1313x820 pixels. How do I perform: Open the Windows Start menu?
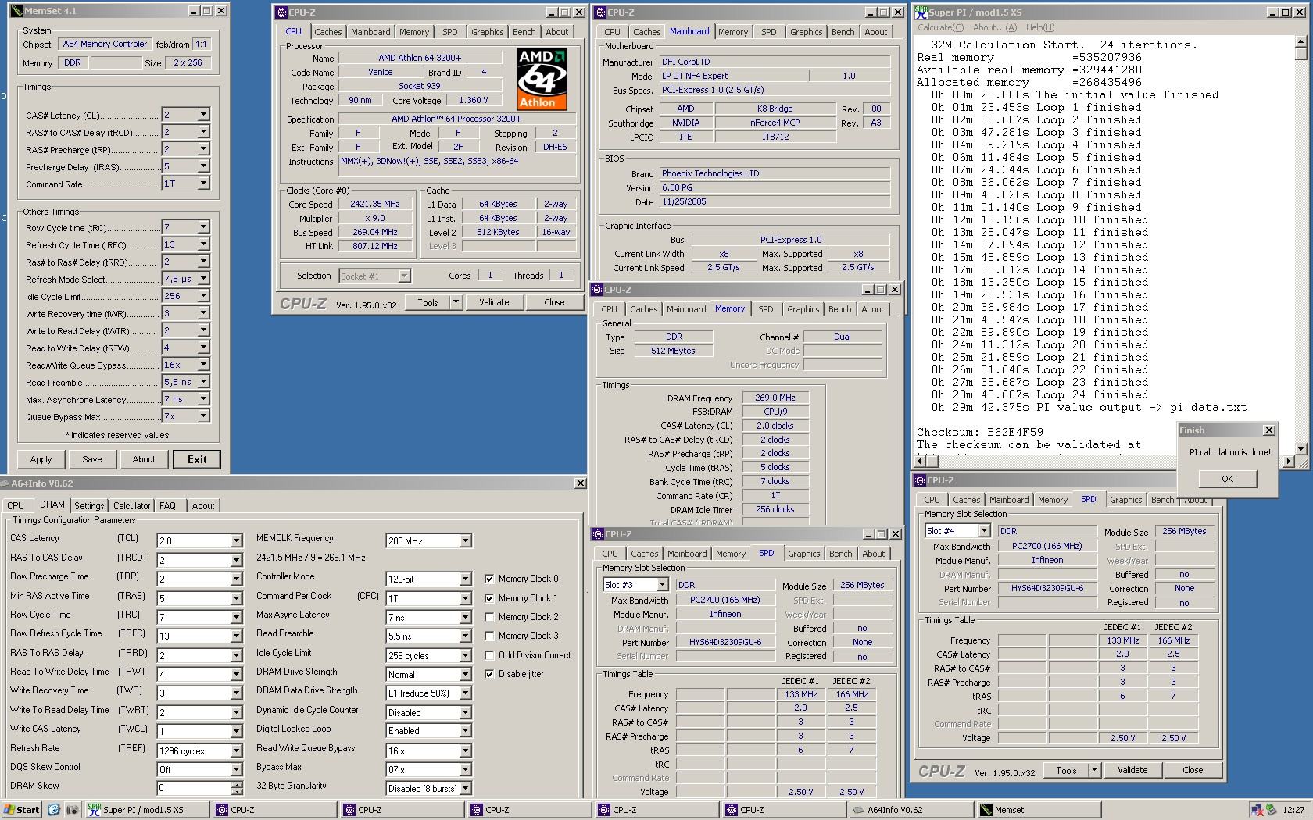(x=21, y=810)
